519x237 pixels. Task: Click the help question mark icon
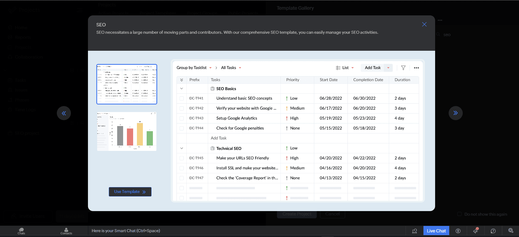click(493, 231)
